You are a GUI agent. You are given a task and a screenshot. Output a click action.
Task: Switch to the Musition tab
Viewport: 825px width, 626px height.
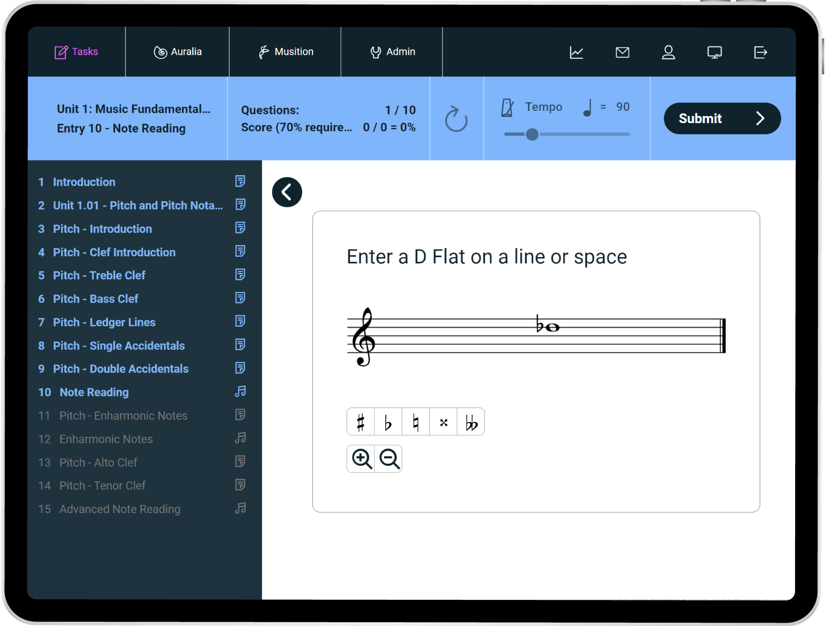pos(286,52)
